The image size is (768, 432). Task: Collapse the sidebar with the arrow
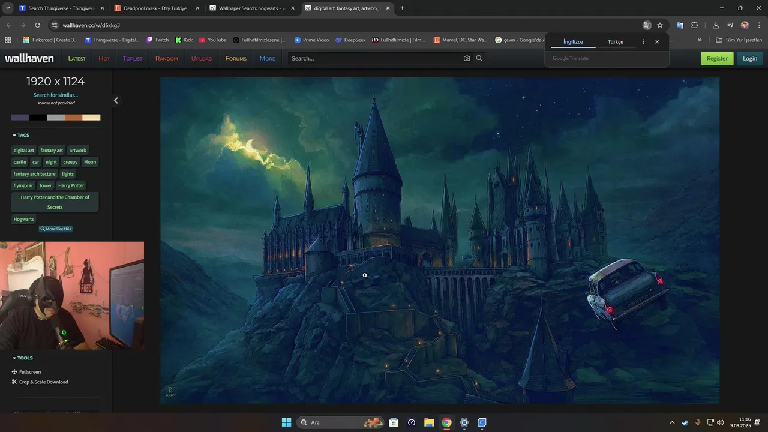[116, 100]
